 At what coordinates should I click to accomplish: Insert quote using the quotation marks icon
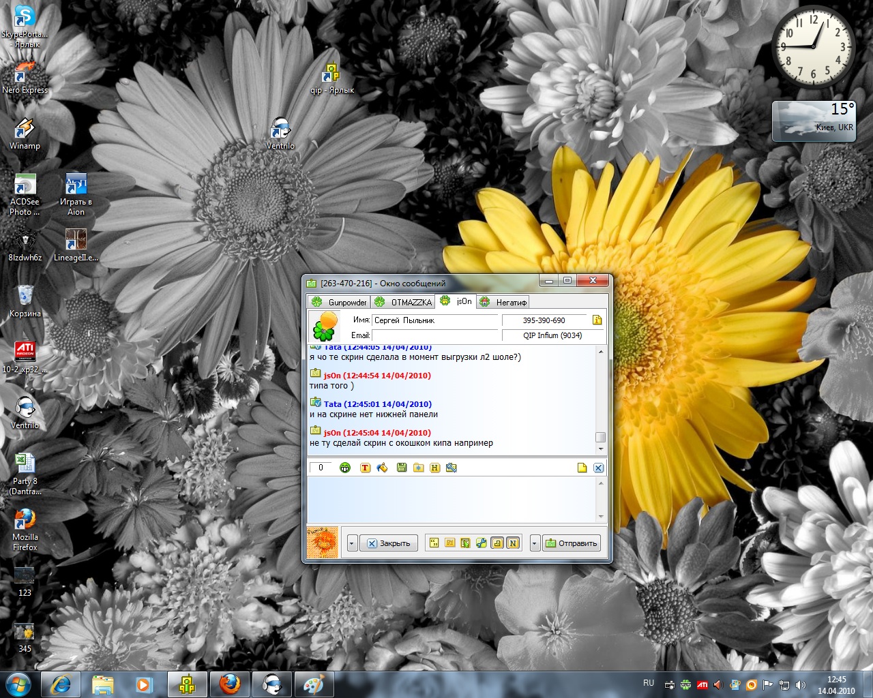(434, 543)
